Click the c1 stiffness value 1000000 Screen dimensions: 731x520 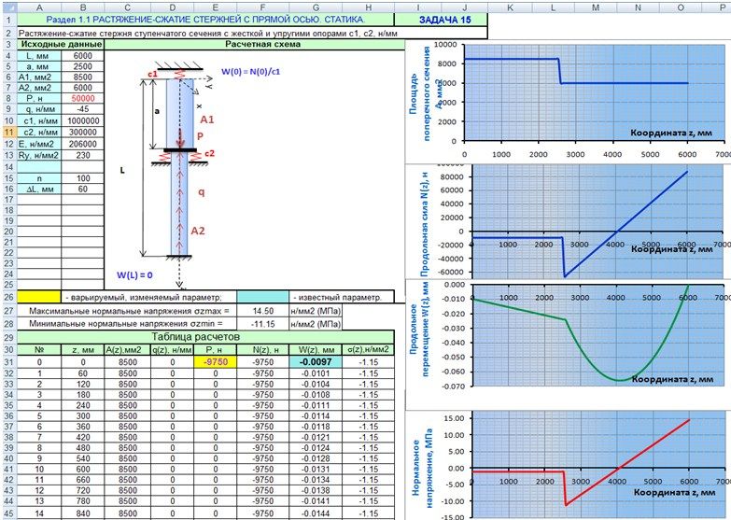pos(83,120)
